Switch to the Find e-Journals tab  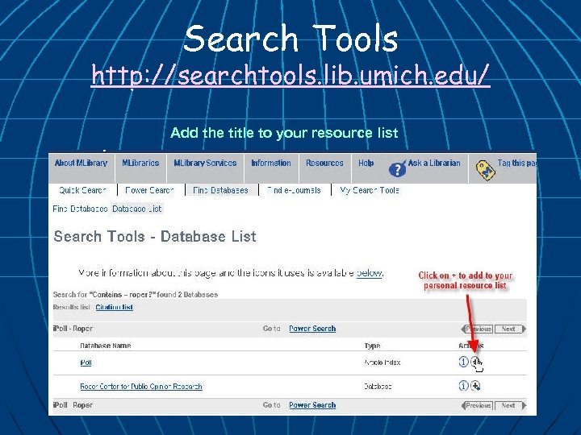pyautogui.click(x=294, y=190)
